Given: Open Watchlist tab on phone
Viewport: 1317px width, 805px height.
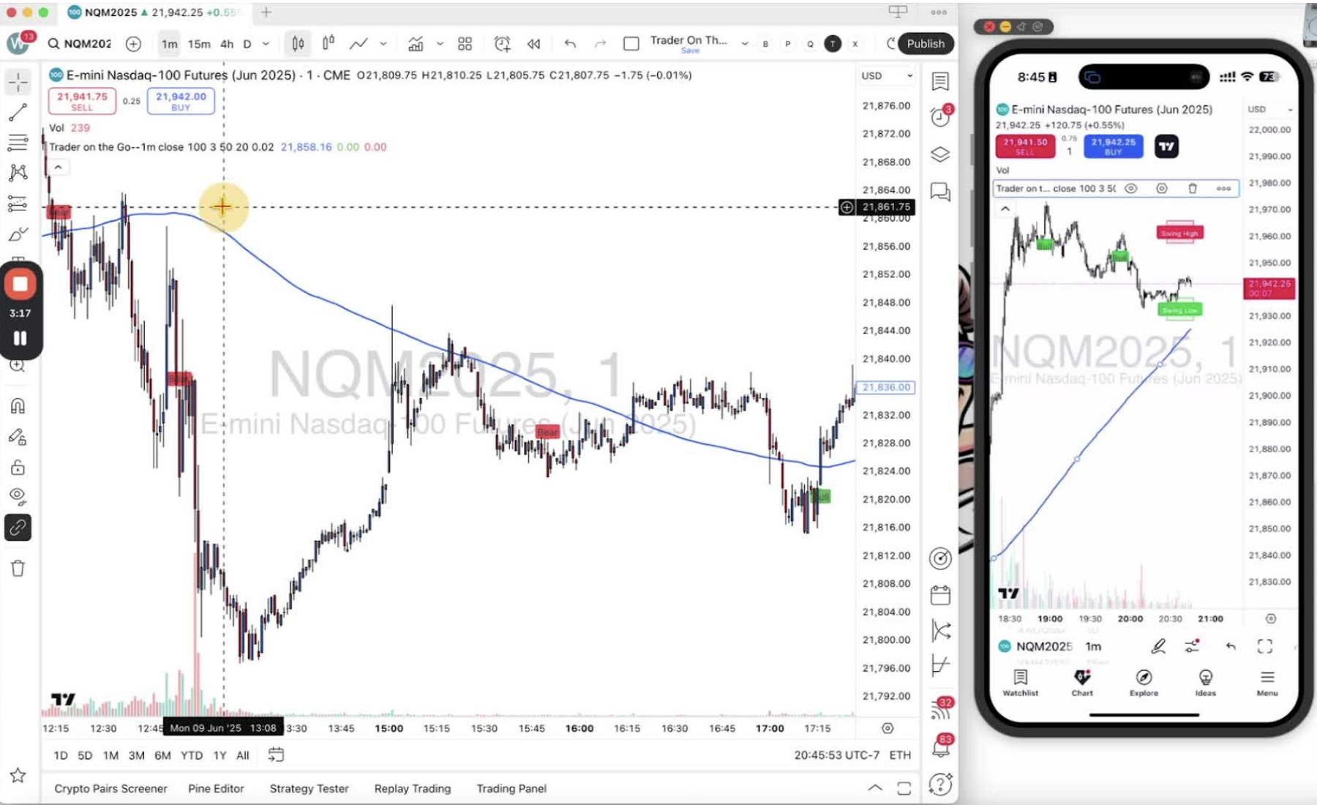Looking at the screenshot, I should (x=1020, y=682).
